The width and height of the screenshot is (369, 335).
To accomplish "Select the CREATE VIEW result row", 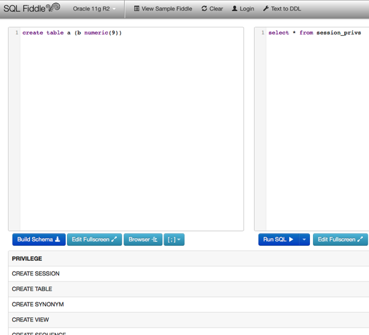I will (x=189, y=320).
